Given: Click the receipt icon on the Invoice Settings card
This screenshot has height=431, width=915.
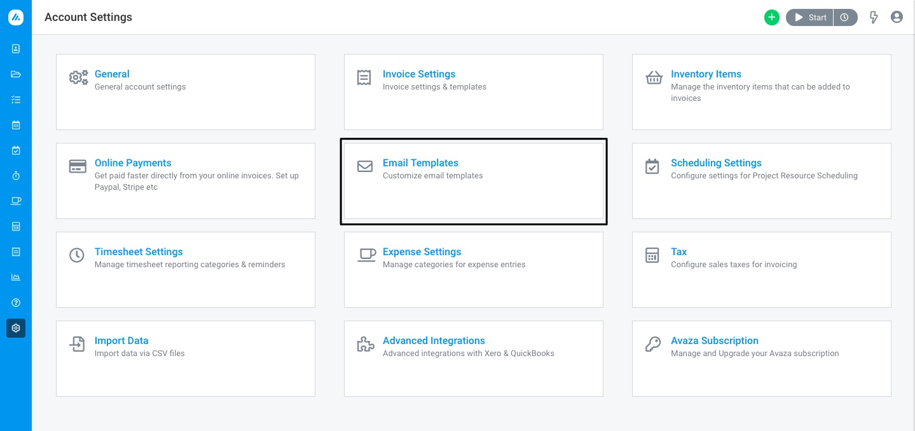Looking at the screenshot, I should click(364, 78).
